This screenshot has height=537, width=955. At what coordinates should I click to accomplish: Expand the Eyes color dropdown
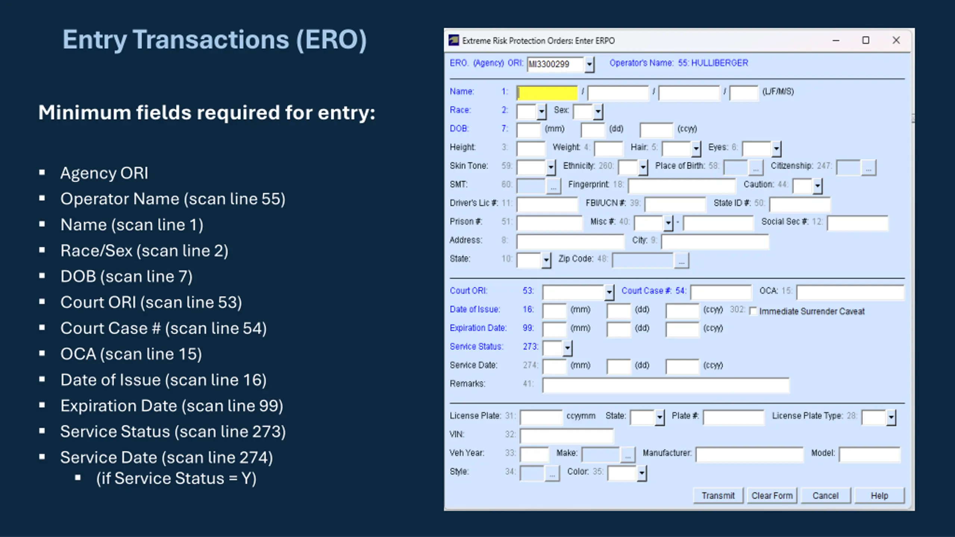click(776, 149)
